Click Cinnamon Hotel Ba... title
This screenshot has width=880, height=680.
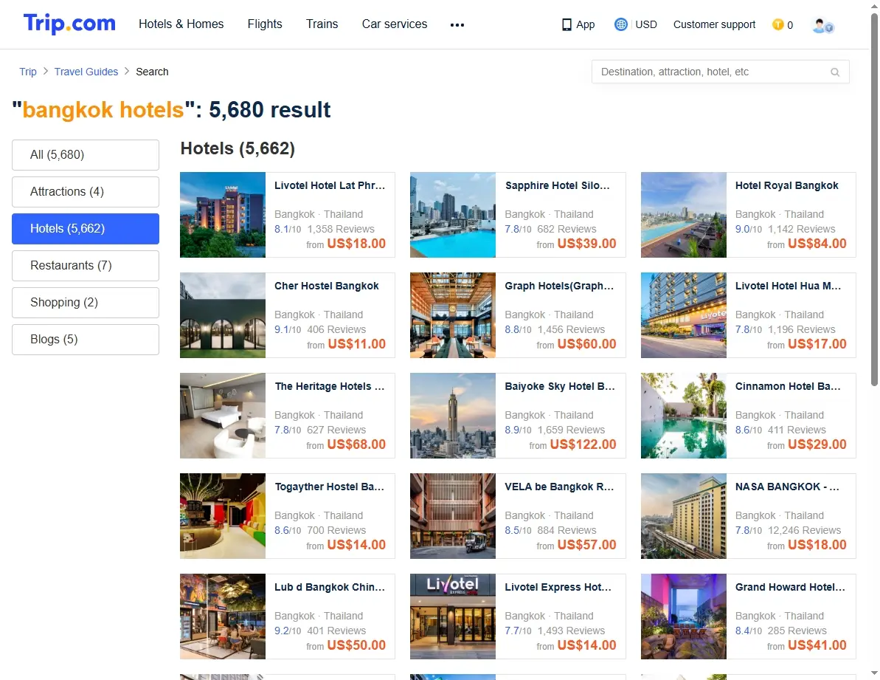(x=788, y=387)
